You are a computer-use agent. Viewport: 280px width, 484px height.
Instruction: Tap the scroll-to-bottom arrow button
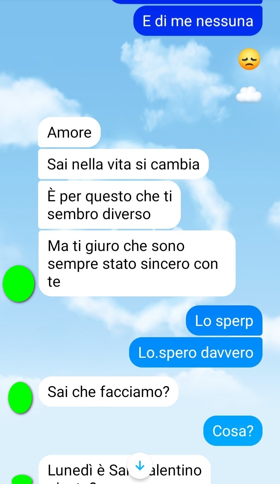pos(139,465)
